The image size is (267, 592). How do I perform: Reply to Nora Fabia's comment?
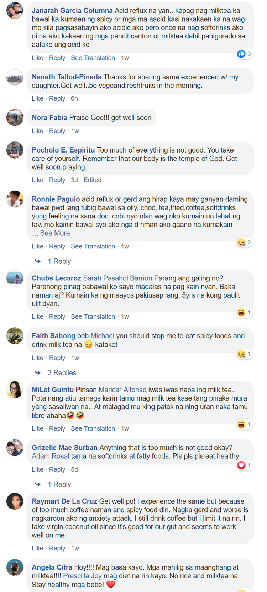click(x=57, y=131)
